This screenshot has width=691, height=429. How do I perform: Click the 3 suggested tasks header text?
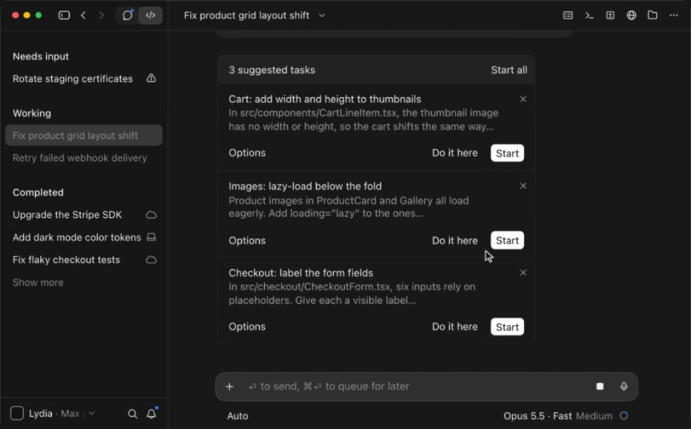(272, 70)
